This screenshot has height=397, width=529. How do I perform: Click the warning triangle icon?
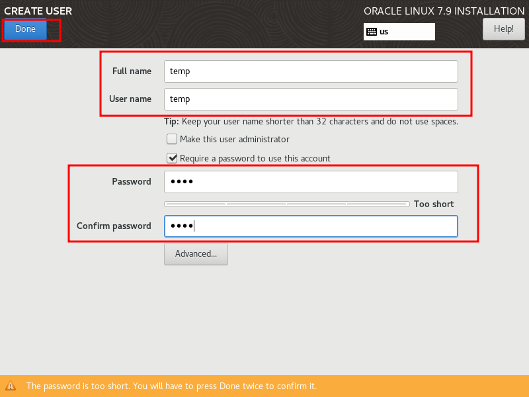pyautogui.click(x=11, y=386)
